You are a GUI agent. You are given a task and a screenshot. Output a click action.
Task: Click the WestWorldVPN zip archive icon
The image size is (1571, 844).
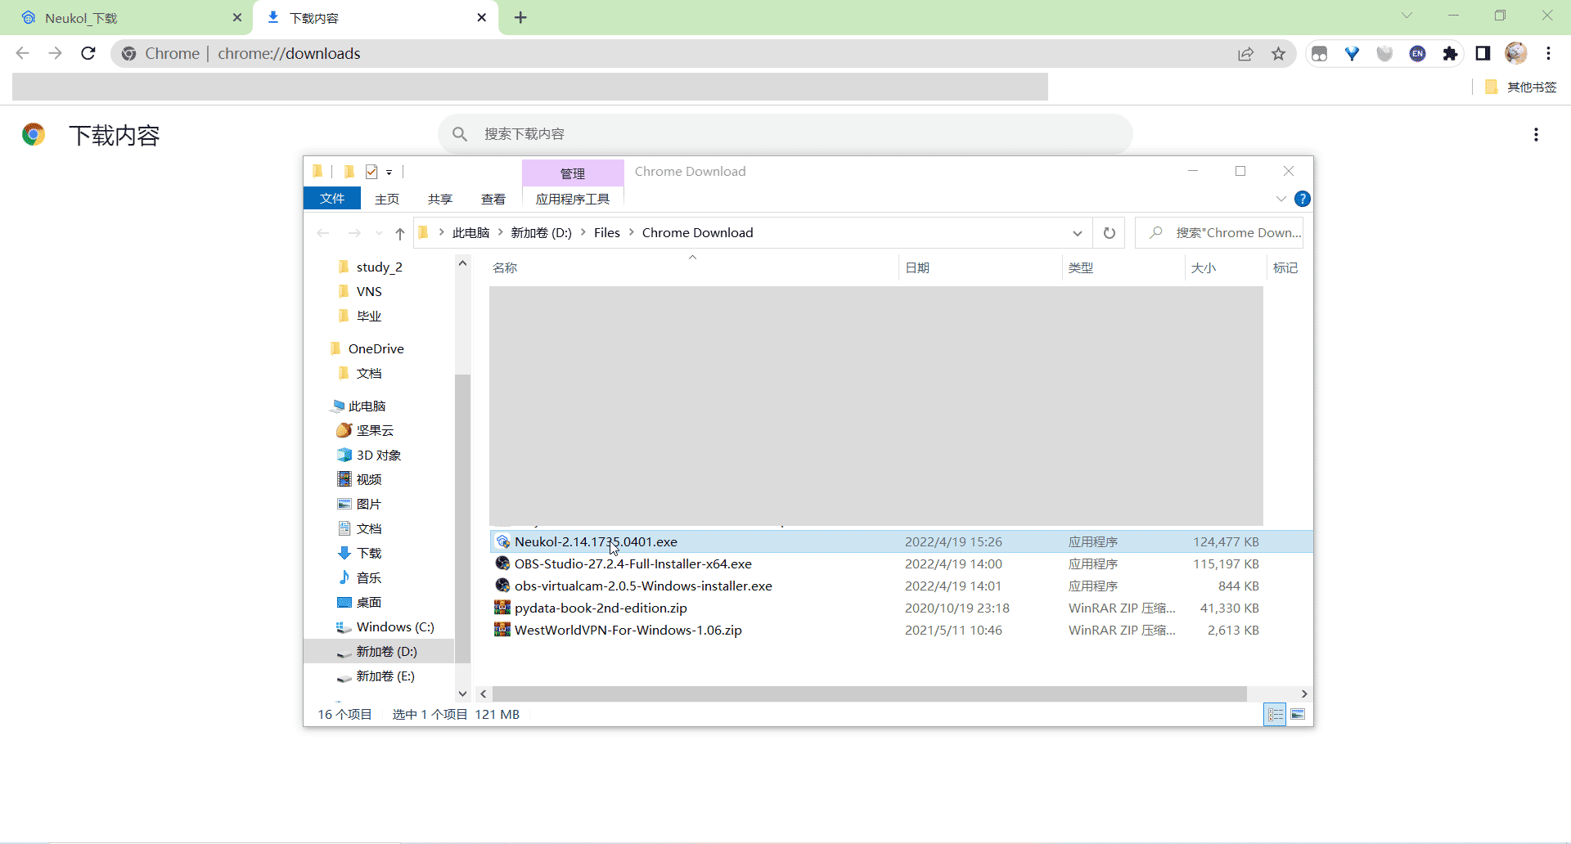pyautogui.click(x=502, y=630)
